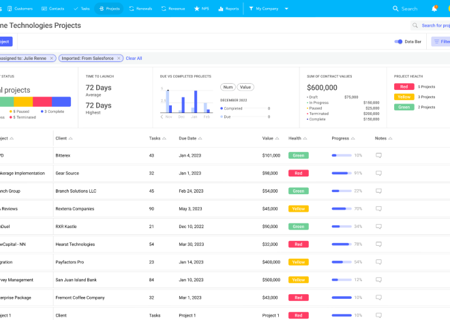Open notes for Rexterra Companies row
This screenshot has height=320, width=450.
click(x=379, y=208)
